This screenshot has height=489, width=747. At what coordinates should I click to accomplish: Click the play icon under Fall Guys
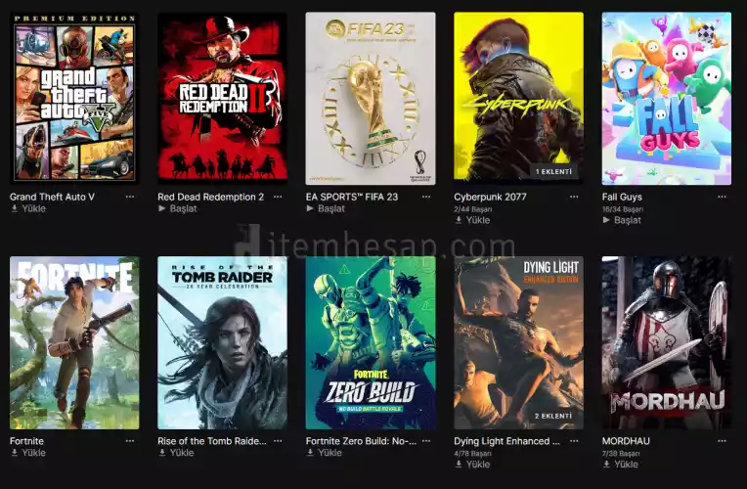click(606, 220)
